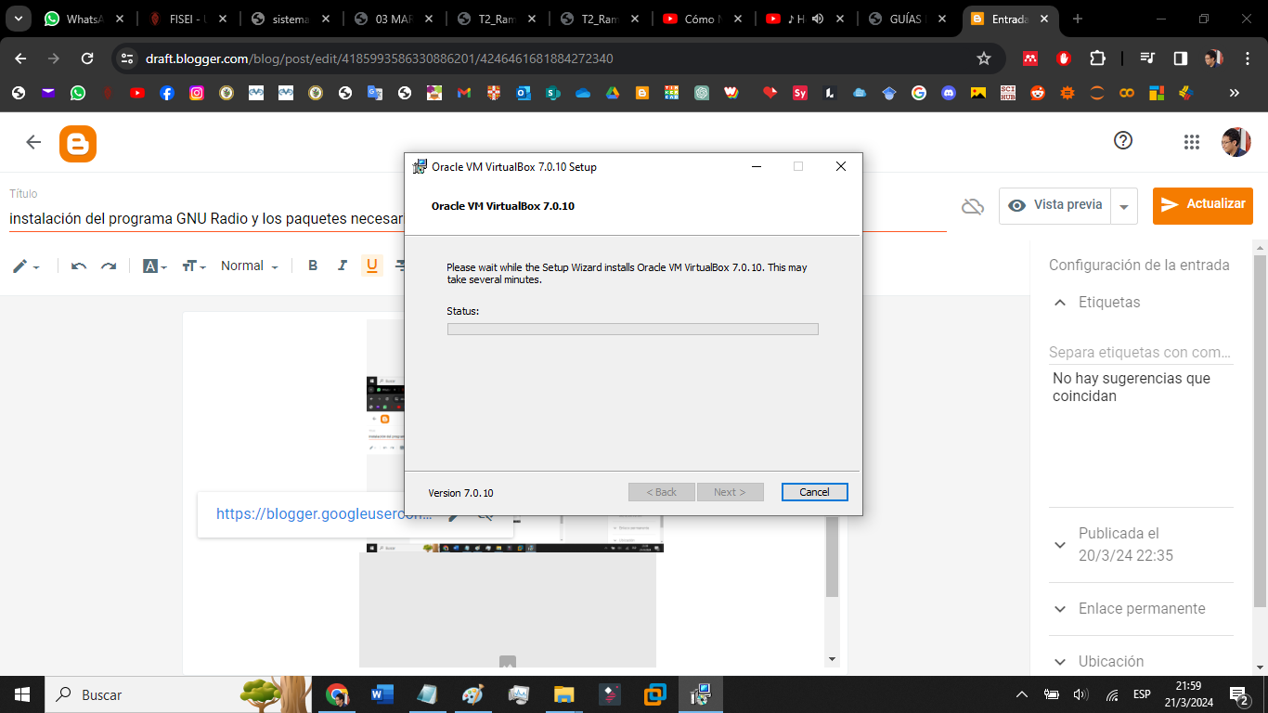Open the Gmail bookmark
The width and height of the screenshot is (1268, 713).
pyautogui.click(x=464, y=93)
